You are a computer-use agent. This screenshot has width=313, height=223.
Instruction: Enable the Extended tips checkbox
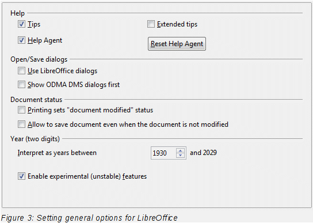pyautogui.click(x=151, y=24)
